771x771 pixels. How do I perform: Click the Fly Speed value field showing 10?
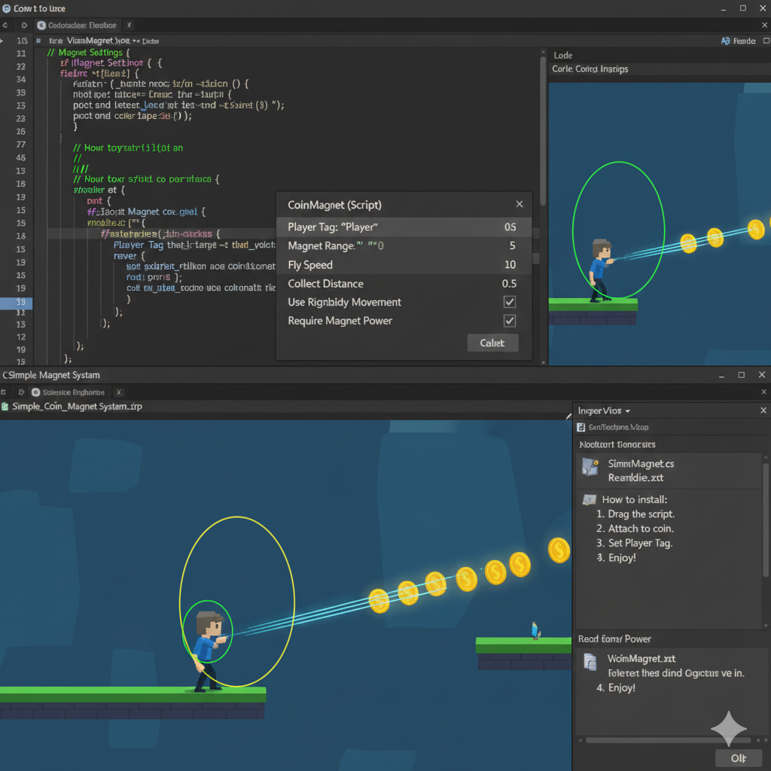point(510,264)
